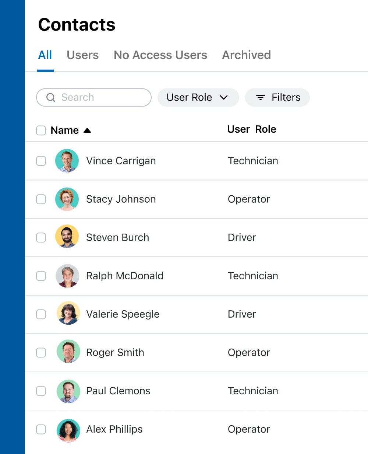Open Ralph McDonald's avatar photo

[x=68, y=276]
